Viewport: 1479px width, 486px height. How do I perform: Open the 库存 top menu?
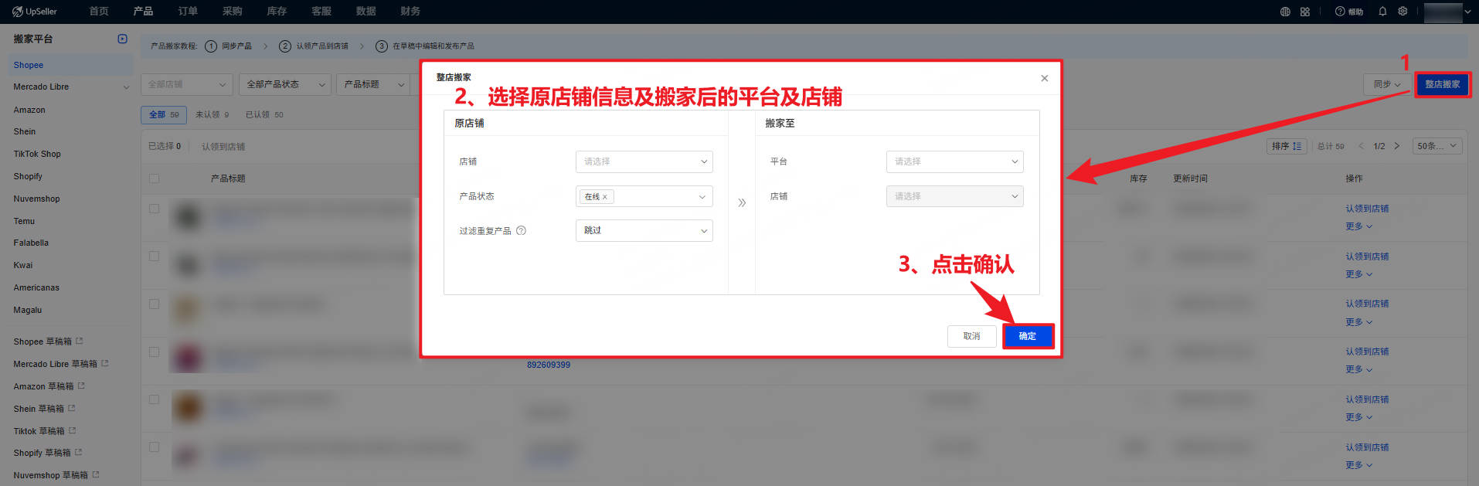pyautogui.click(x=277, y=12)
